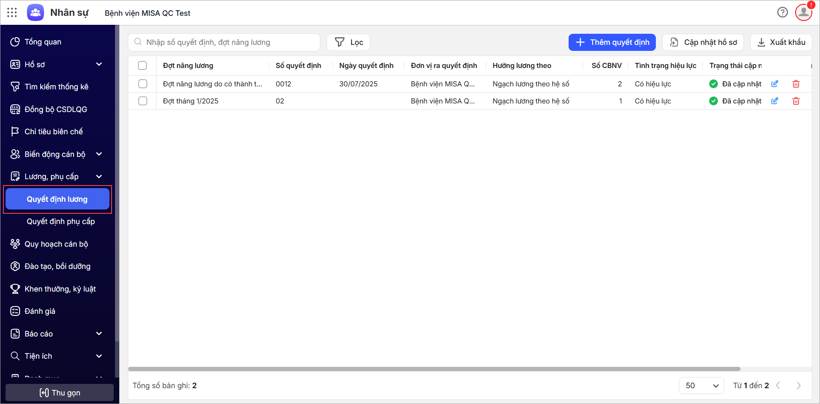
Task: Open Khen thưởng, kỷ luật menu item
Action: tap(58, 289)
